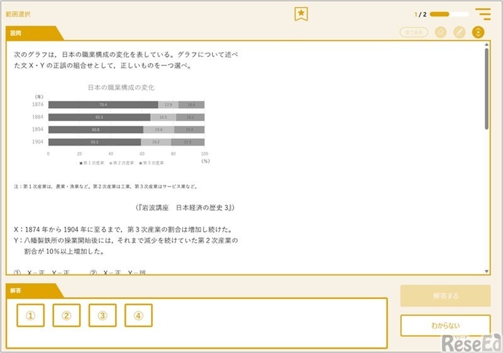Click the (年) axis label

click(x=39, y=97)
